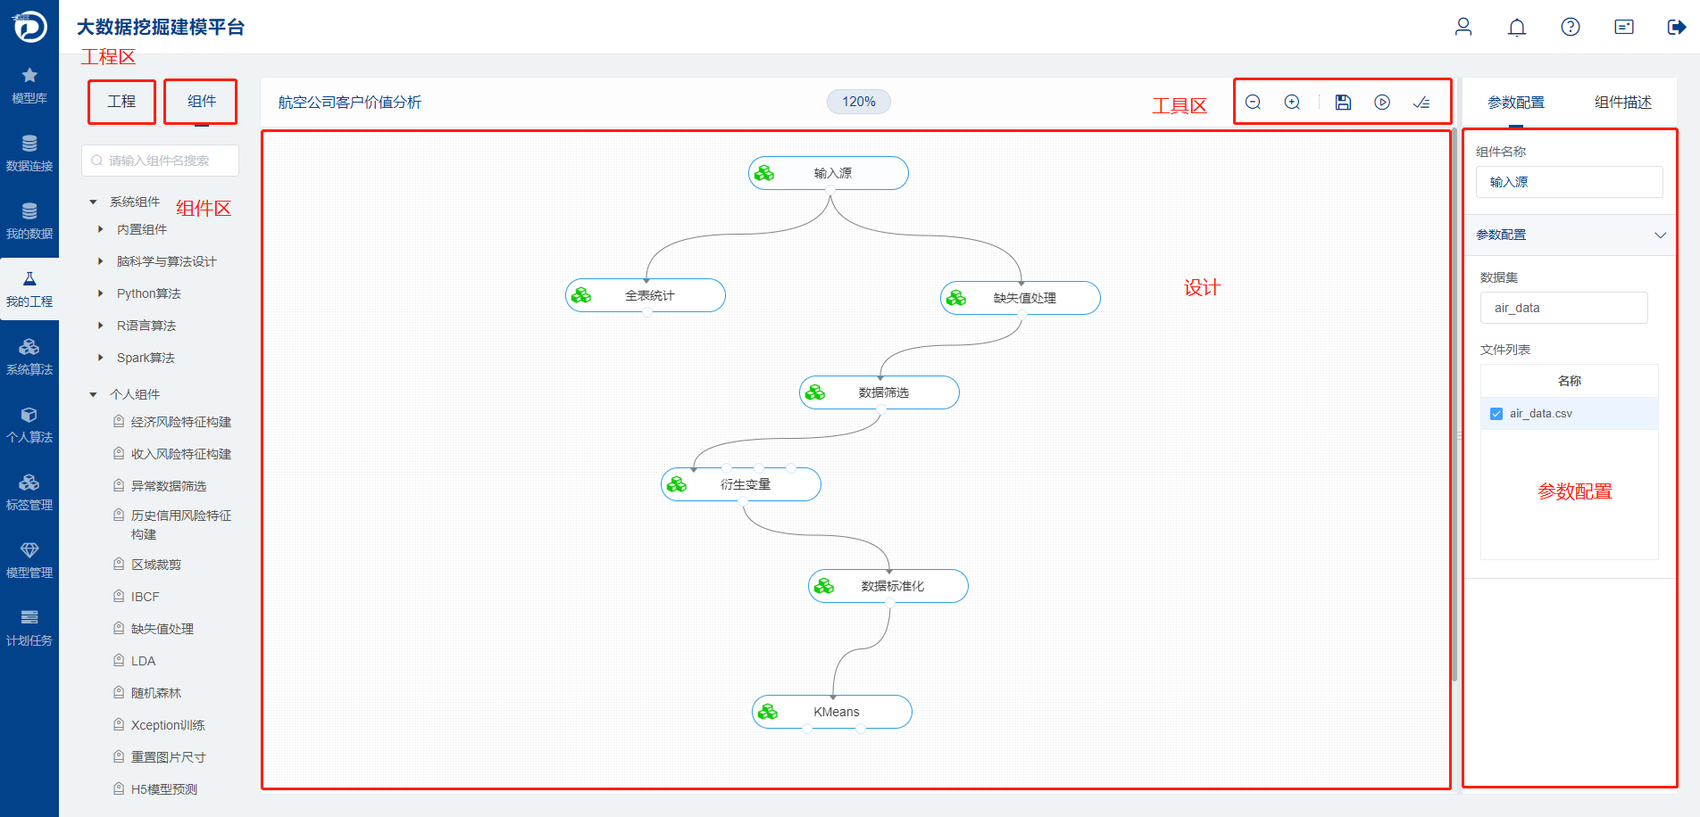
Task: Click the zoom in magnifier icon
Action: [x=1292, y=102]
